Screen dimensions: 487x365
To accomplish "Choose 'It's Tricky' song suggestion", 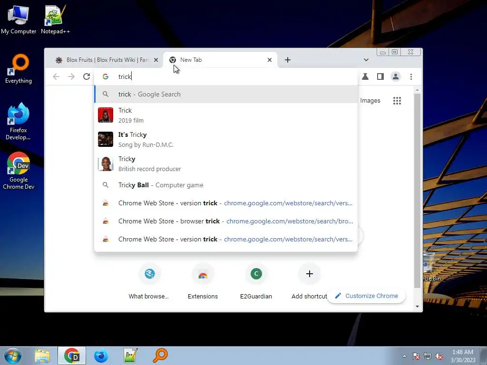I will click(226, 139).
